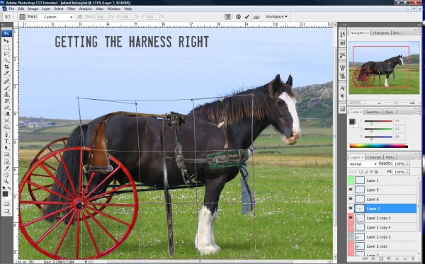Show Layer 2 copy 4 visibility box
Viewport: 425px width, 264px height.
[351, 227]
